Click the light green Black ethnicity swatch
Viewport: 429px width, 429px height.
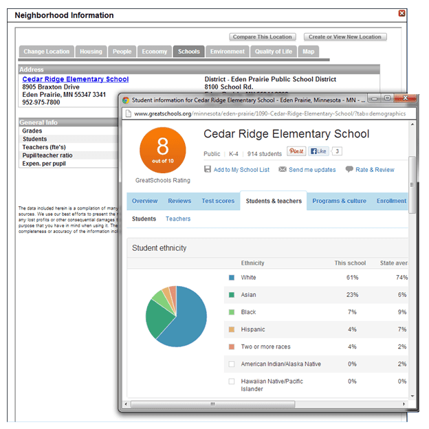(232, 312)
